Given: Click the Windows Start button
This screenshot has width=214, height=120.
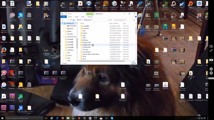Looking at the screenshot, I should click(x=2, y=118).
